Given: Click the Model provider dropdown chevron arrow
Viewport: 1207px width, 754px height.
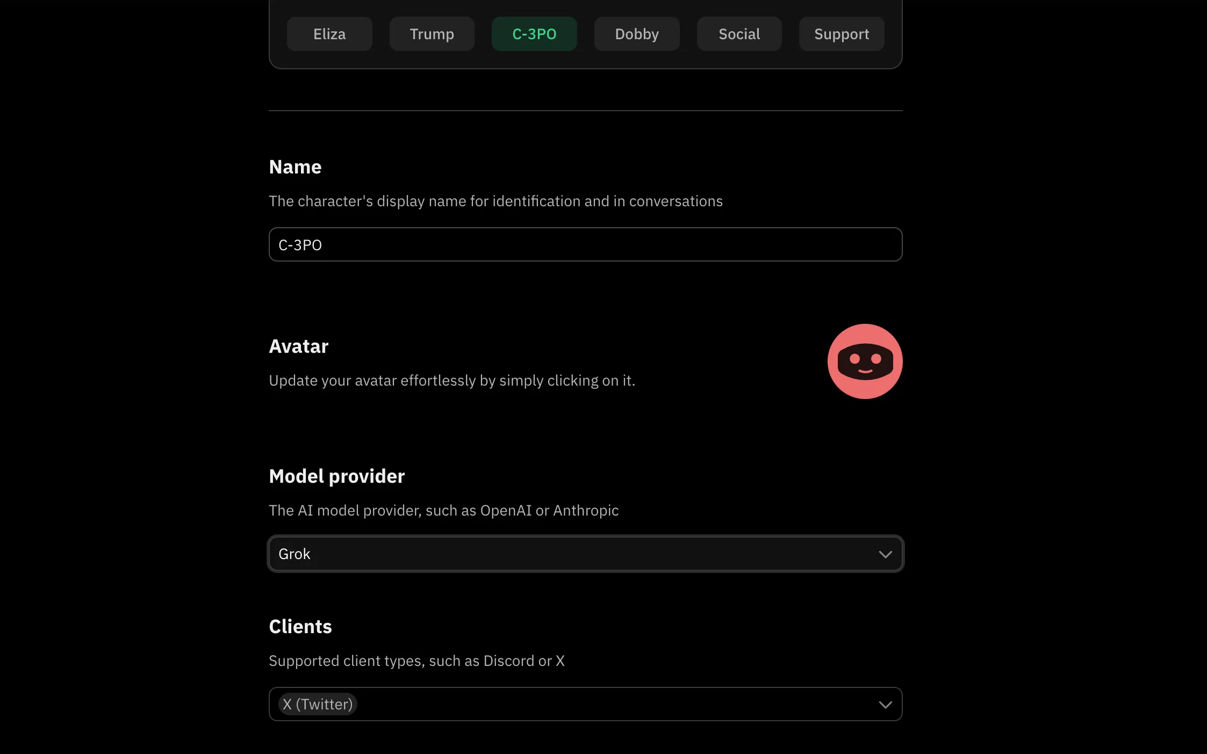Looking at the screenshot, I should point(885,554).
